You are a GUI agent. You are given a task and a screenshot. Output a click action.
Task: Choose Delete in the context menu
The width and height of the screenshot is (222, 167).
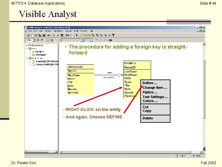click(x=148, y=118)
